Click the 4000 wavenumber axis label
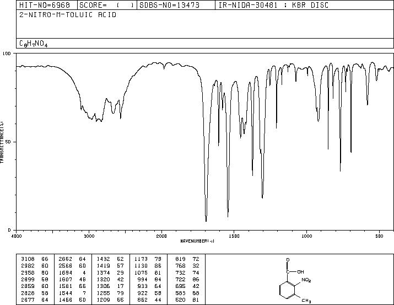Image resolution: width=394 pixels, height=305 pixels. pyautogui.click(x=17, y=236)
